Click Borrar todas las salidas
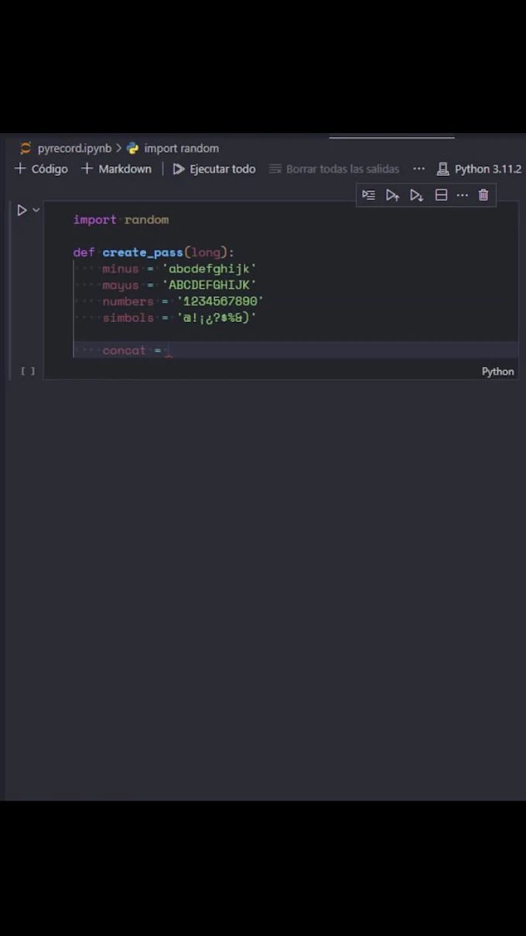The height and width of the screenshot is (936, 526). [x=334, y=169]
